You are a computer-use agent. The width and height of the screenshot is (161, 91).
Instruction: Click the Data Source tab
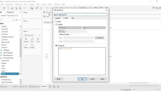(x=4, y=86)
